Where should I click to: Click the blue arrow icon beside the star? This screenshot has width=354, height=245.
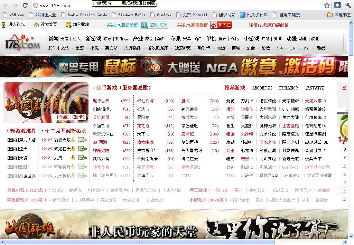pyautogui.click(x=337, y=5)
